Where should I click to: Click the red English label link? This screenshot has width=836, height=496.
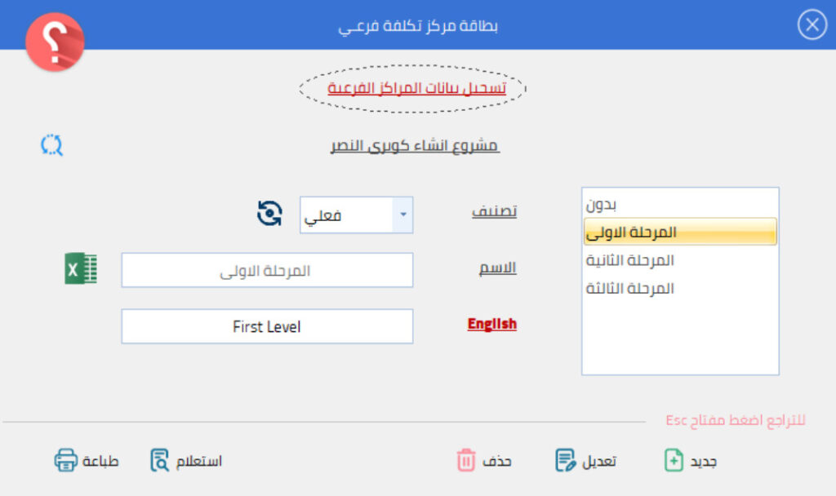491,325
